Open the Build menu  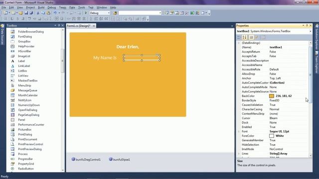pyautogui.click(x=41, y=7)
